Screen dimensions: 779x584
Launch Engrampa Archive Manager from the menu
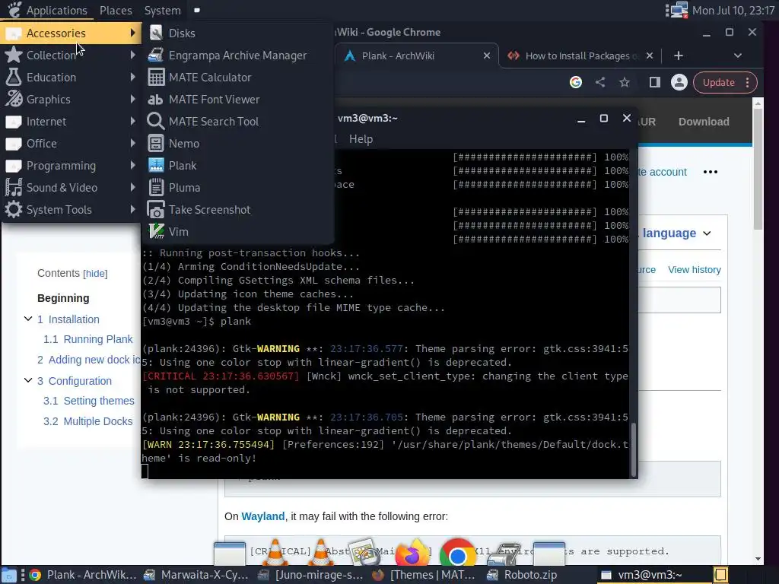coord(237,55)
